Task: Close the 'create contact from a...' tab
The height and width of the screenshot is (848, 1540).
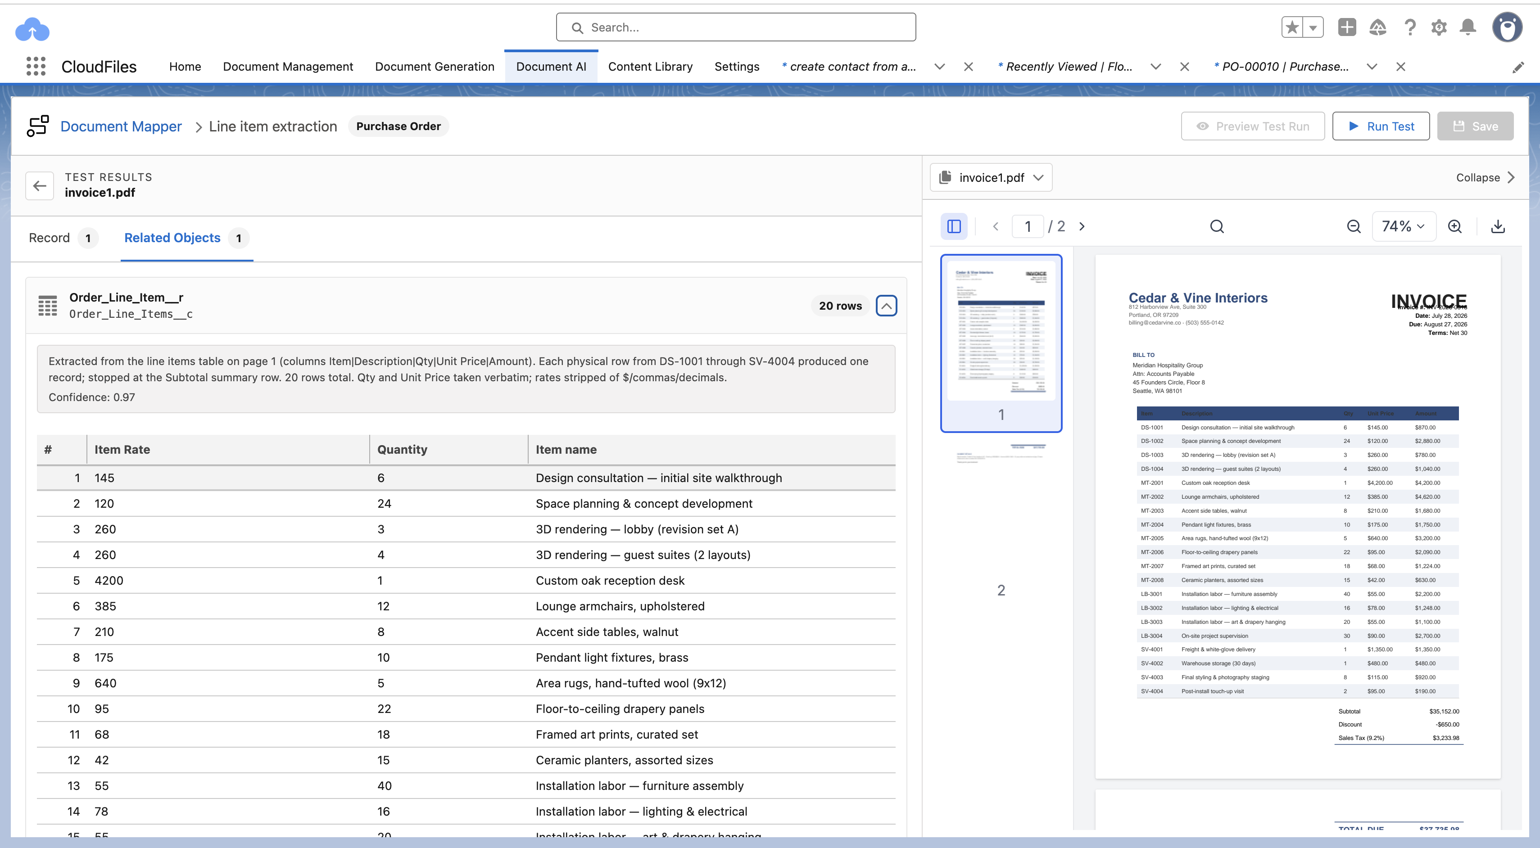Action: tap(969, 67)
